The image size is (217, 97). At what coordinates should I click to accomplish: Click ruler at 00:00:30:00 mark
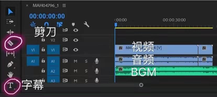[x=174, y=20]
